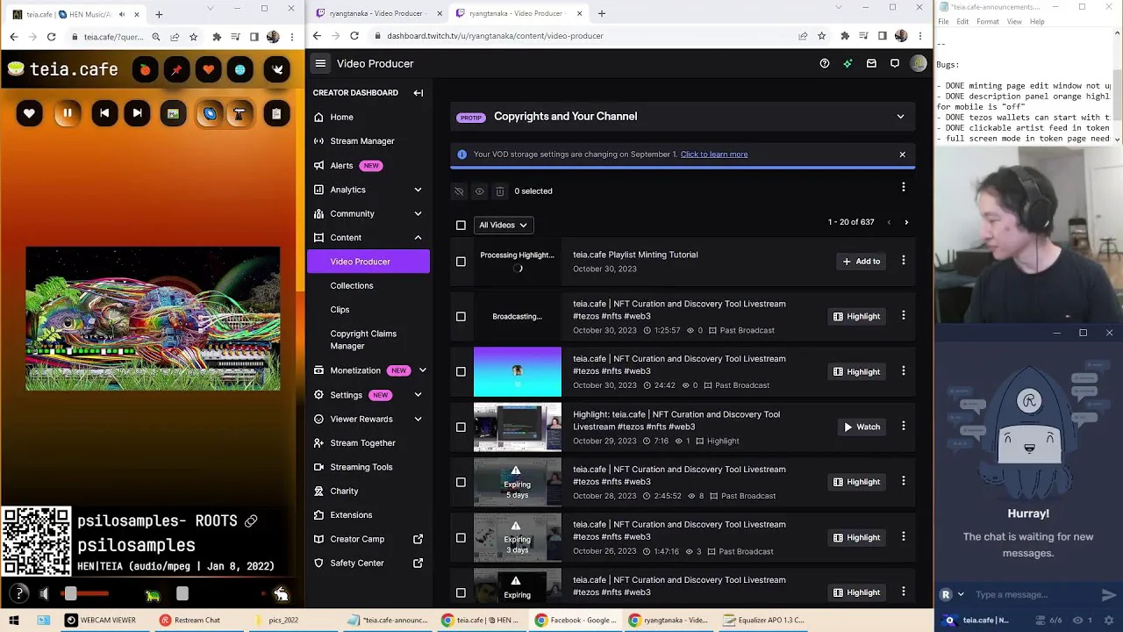Pause playback in teia.cafe player
This screenshot has height=632, width=1123.
(x=67, y=113)
